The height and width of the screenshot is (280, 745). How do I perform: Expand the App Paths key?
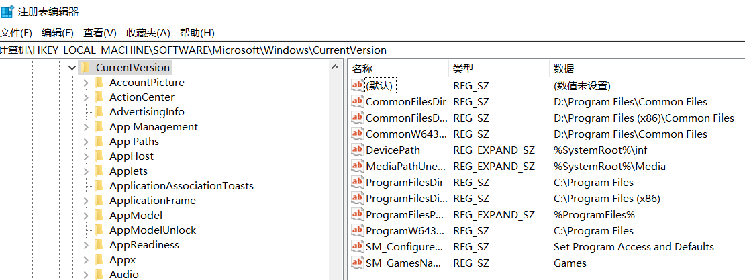86,142
